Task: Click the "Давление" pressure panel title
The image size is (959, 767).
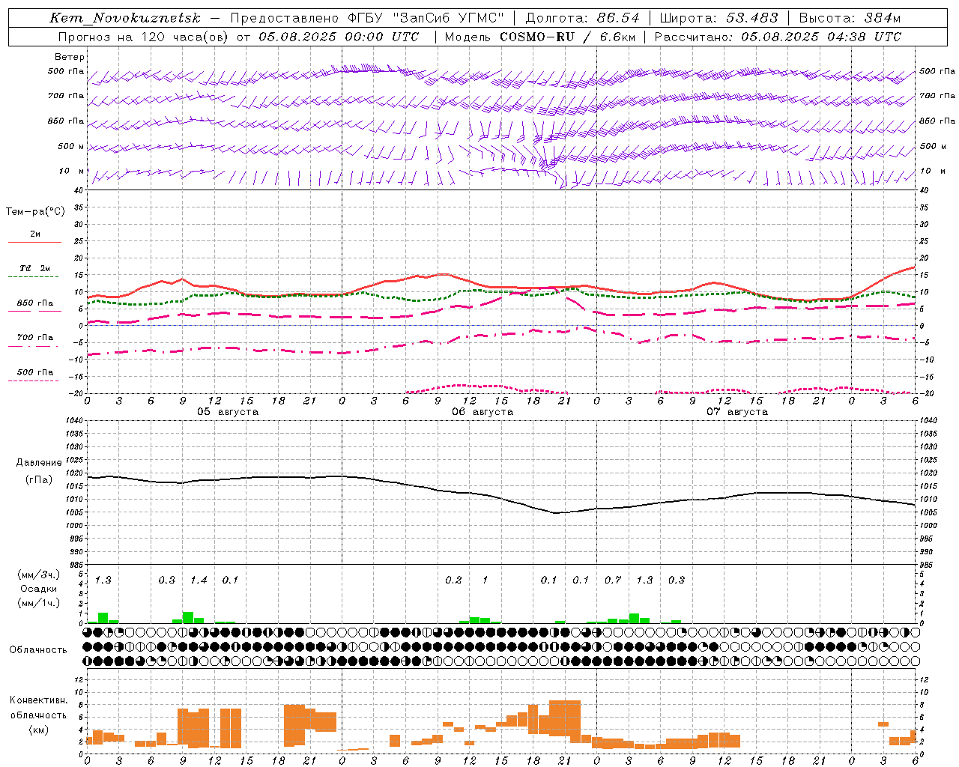Action: pyautogui.click(x=38, y=463)
